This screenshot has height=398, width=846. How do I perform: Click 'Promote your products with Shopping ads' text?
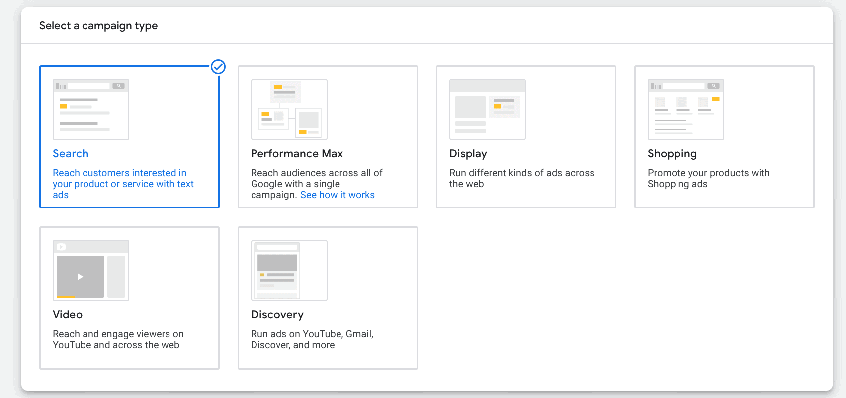pos(709,178)
